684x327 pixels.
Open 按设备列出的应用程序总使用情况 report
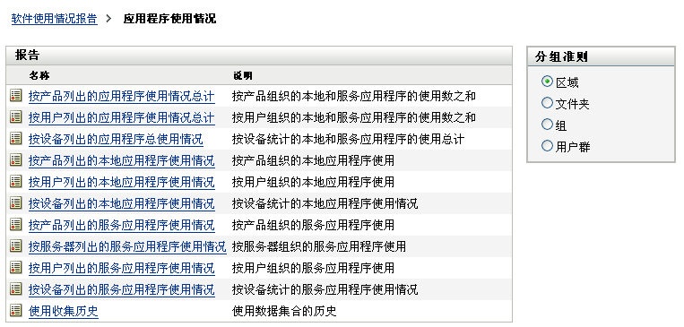pos(116,140)
